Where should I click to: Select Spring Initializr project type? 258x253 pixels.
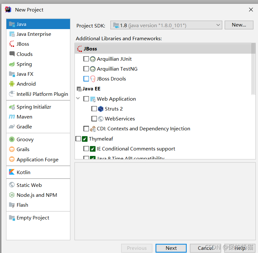[38, 107]
